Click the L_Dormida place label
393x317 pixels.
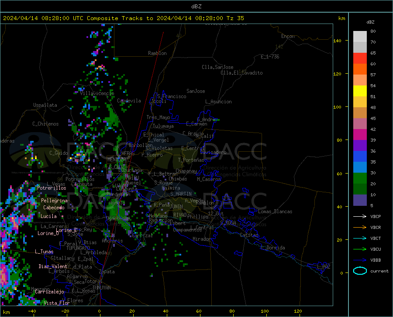coord(273,248)
